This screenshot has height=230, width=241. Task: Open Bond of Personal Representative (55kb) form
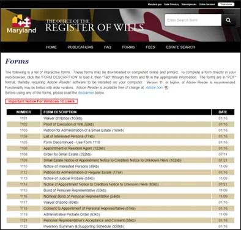coord(75,190)
